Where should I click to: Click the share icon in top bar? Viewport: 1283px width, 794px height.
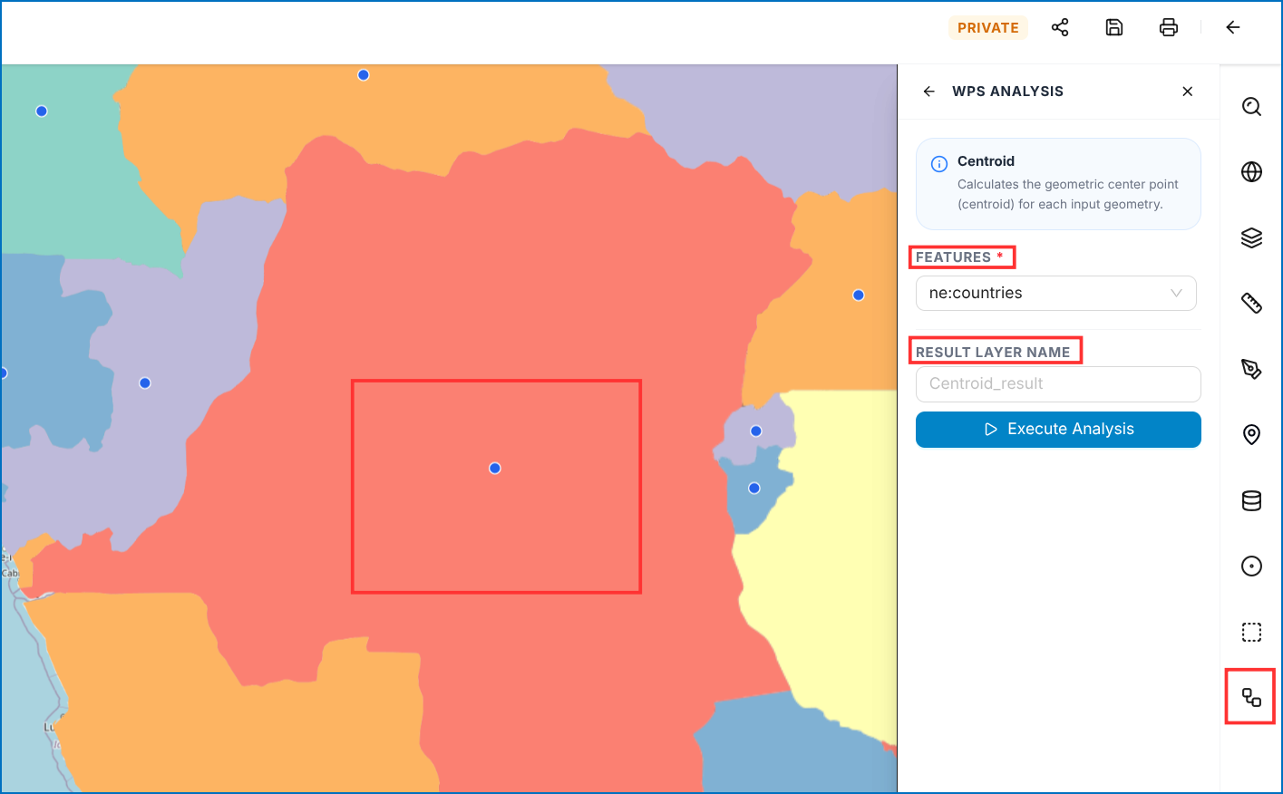coord(1060,27)
